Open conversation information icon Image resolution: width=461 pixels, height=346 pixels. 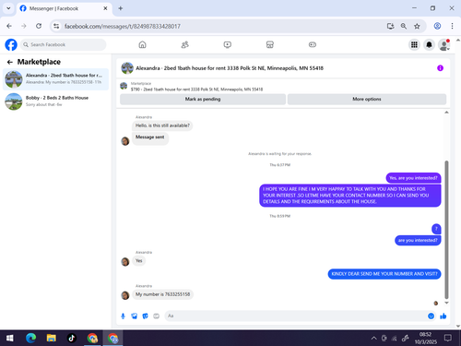pyautogui.click(x=440, y=68)
